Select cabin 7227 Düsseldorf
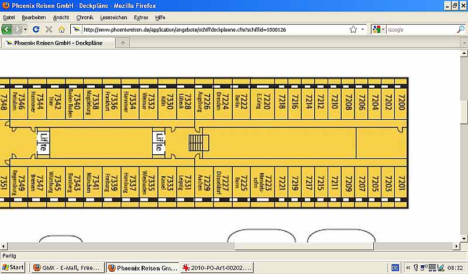This screenshot has height=274, width=468. coord(223,182)
